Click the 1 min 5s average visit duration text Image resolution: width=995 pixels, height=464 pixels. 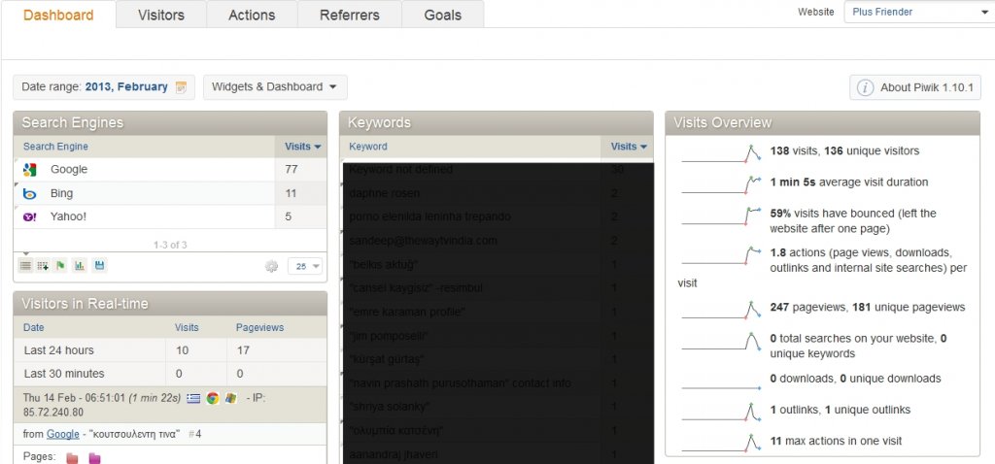coord(849,182)
